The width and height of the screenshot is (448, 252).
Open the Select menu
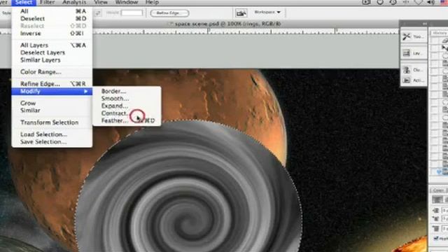[x=24, y=2]
